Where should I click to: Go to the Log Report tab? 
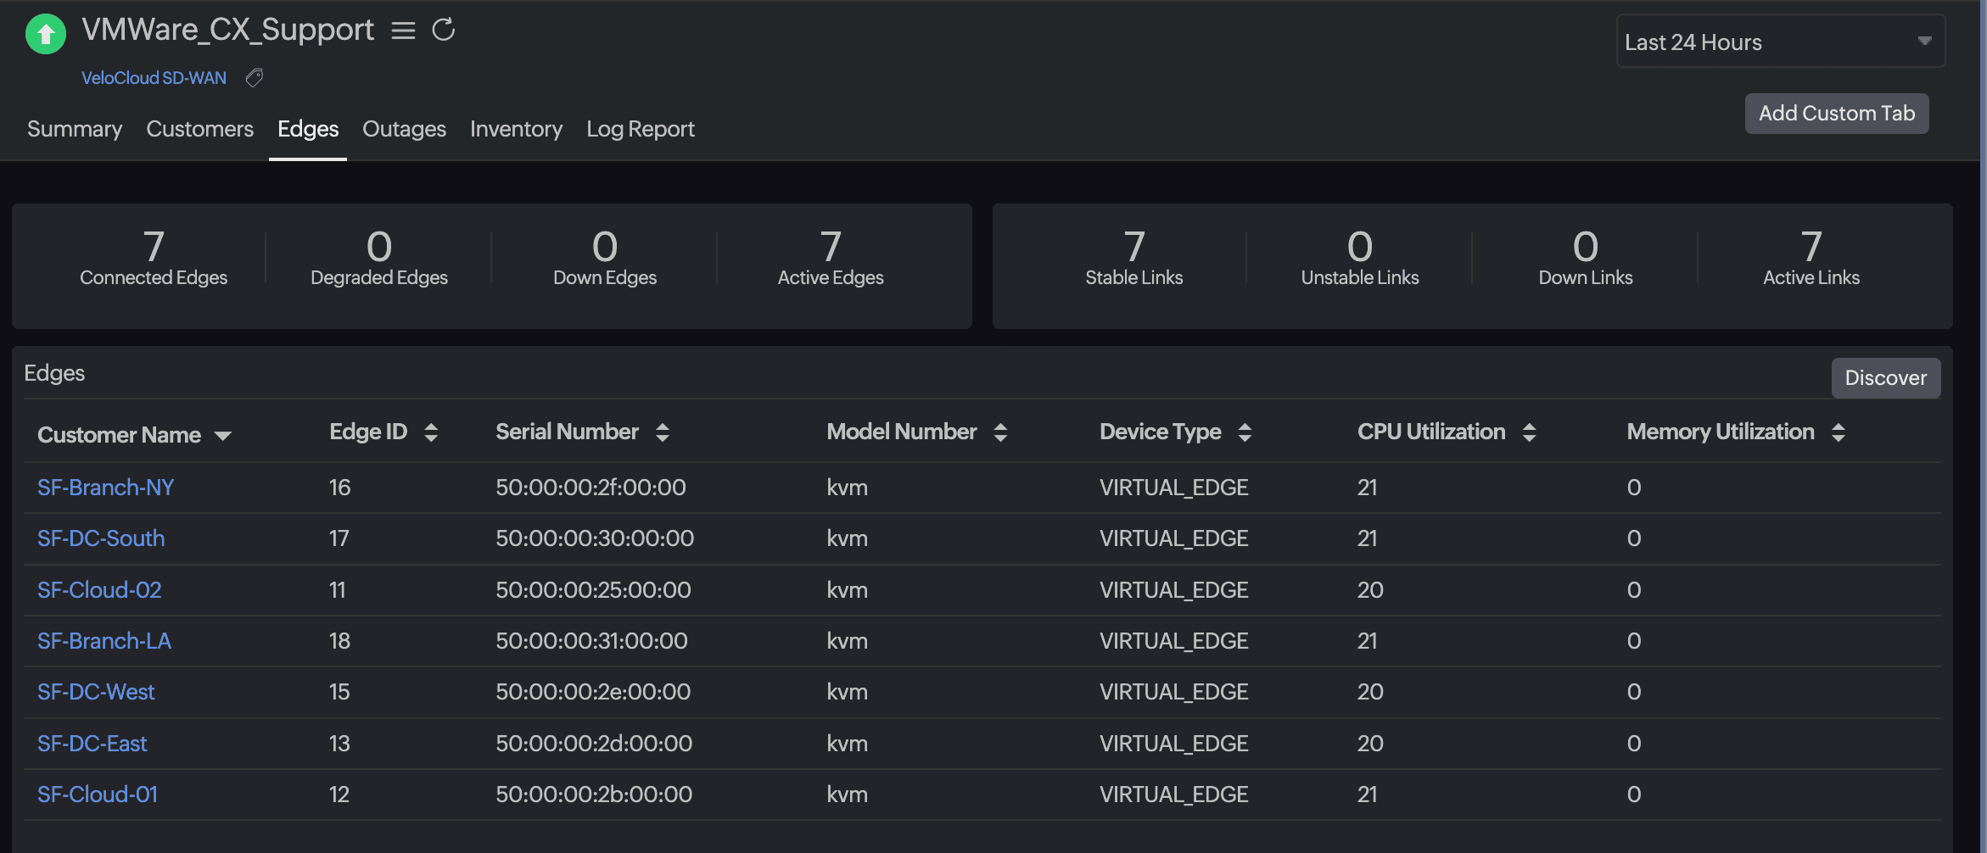[640, 129]
